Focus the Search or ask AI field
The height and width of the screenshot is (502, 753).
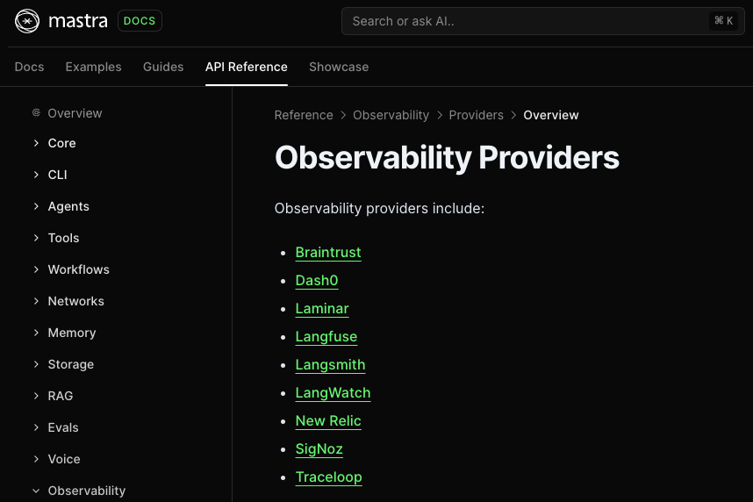[x=542, y=21]
